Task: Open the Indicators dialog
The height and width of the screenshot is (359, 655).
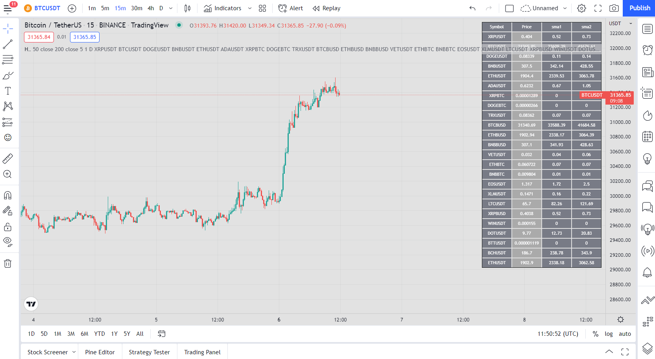Action: pyautogui.click(x=223, y=8)
